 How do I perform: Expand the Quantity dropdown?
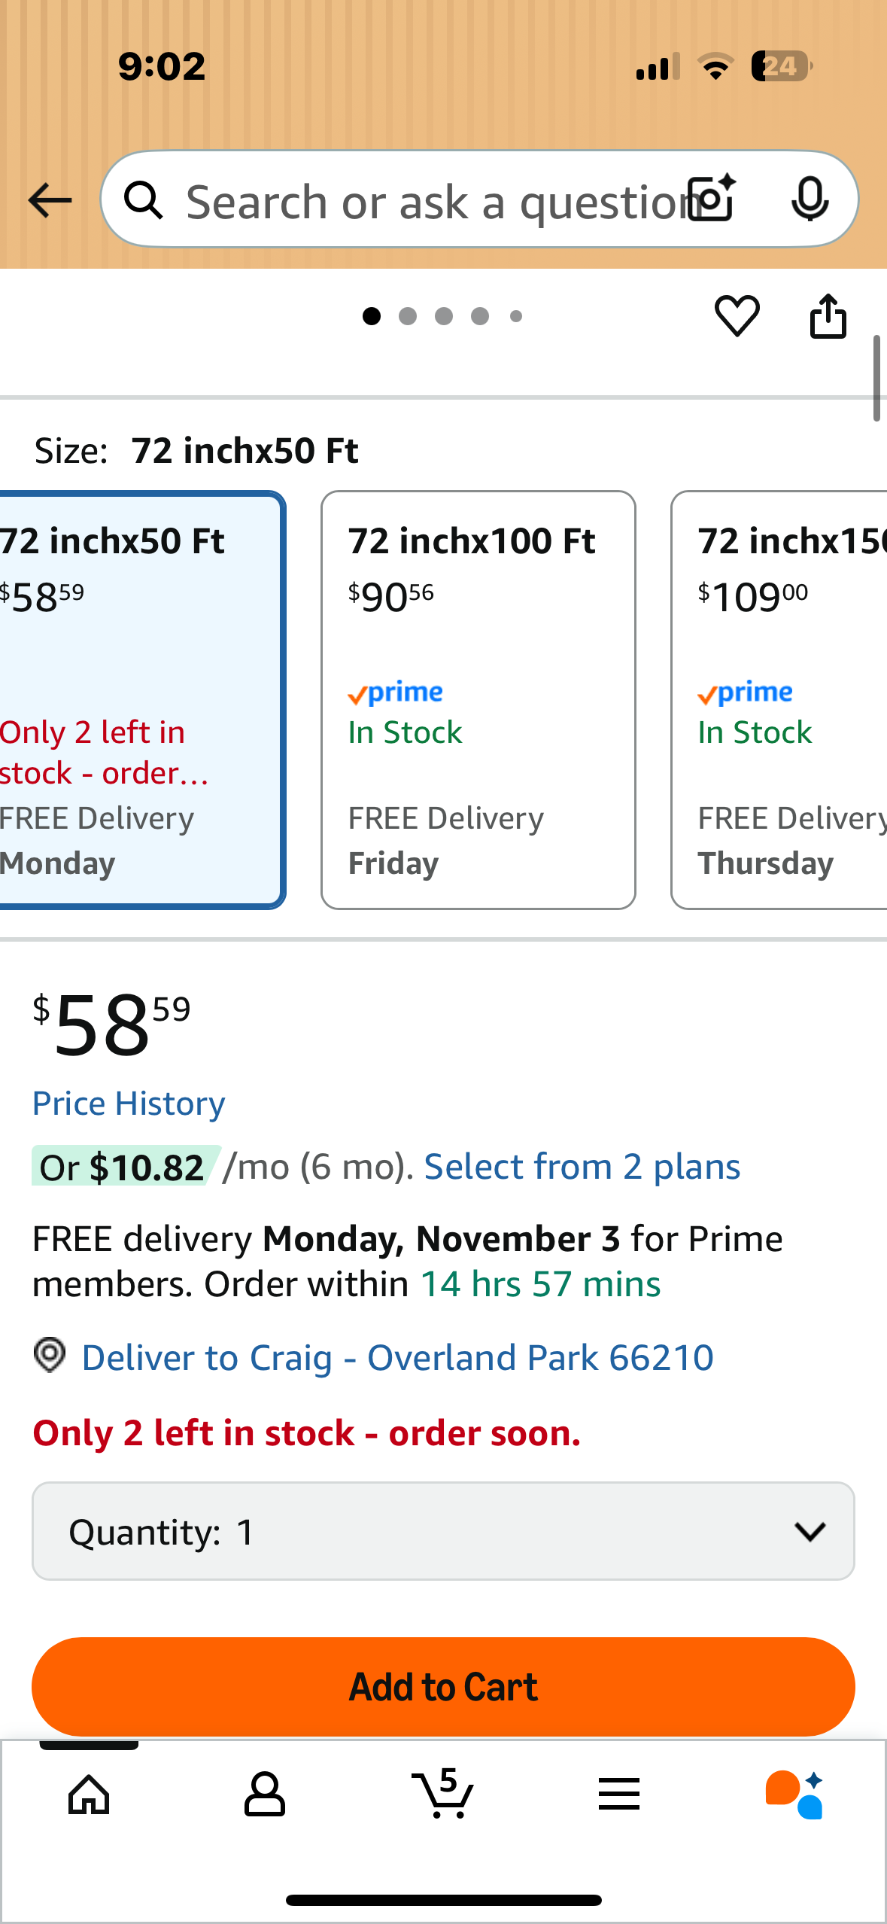(x=443, y=1532)
